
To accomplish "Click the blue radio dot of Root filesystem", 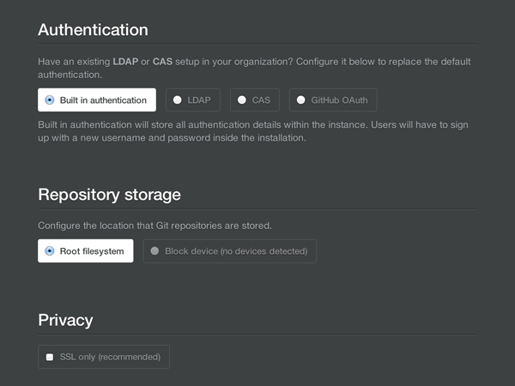I will tap(50, 250).
